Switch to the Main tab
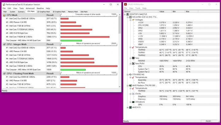The image size is (221, 125). coord(5,12)
